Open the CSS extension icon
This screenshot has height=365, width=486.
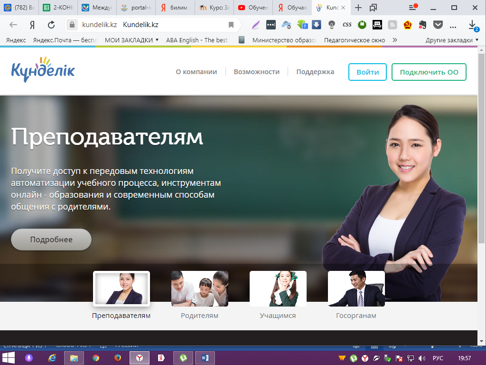347,25
